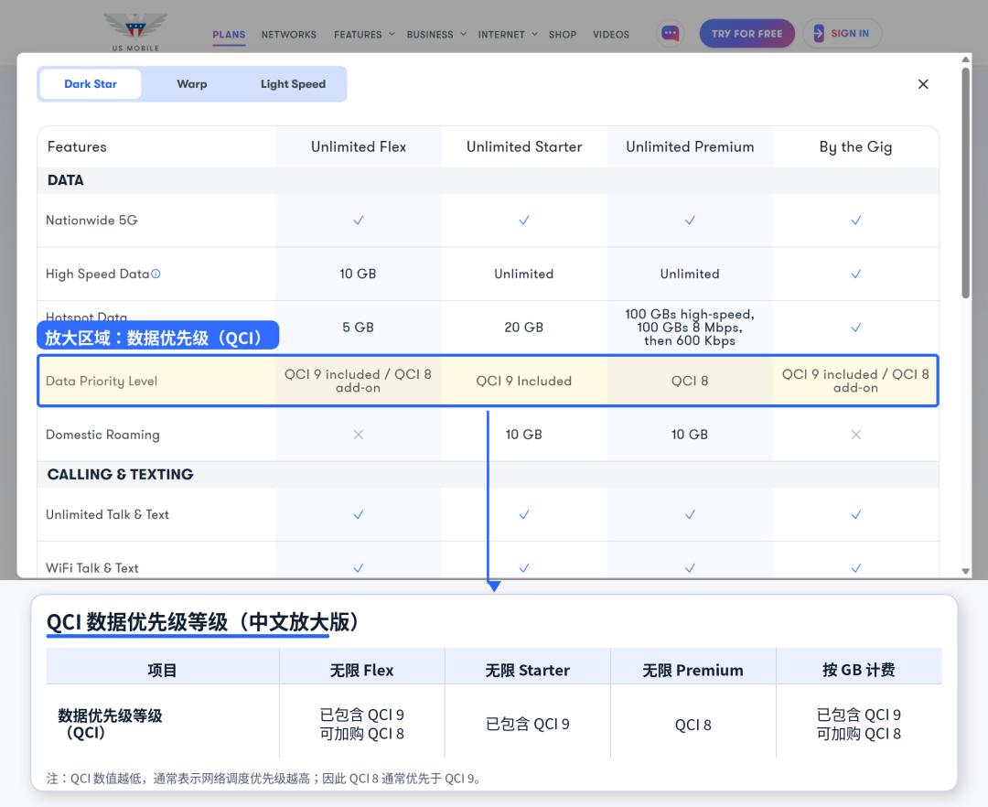Click the SIGN IN button
The height and width of the screenshot is (807, 988).
click(843, 33)
